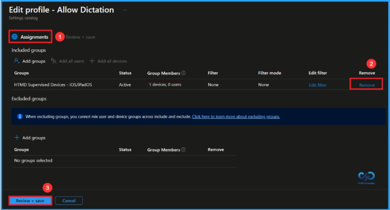The height and width of the screenshot is (210, 390).
Task: Open Edit filter link for HTMD Supervised Devices
Action: pos(317,85)
